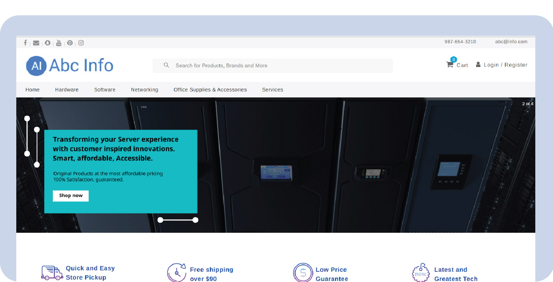553x282 pixels.
Task: Open the Pinterest social icon
Action: pos(70,43)
